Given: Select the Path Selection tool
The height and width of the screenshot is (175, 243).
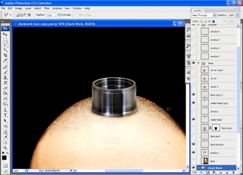Looking at the screenshot, I should point(5,121).
